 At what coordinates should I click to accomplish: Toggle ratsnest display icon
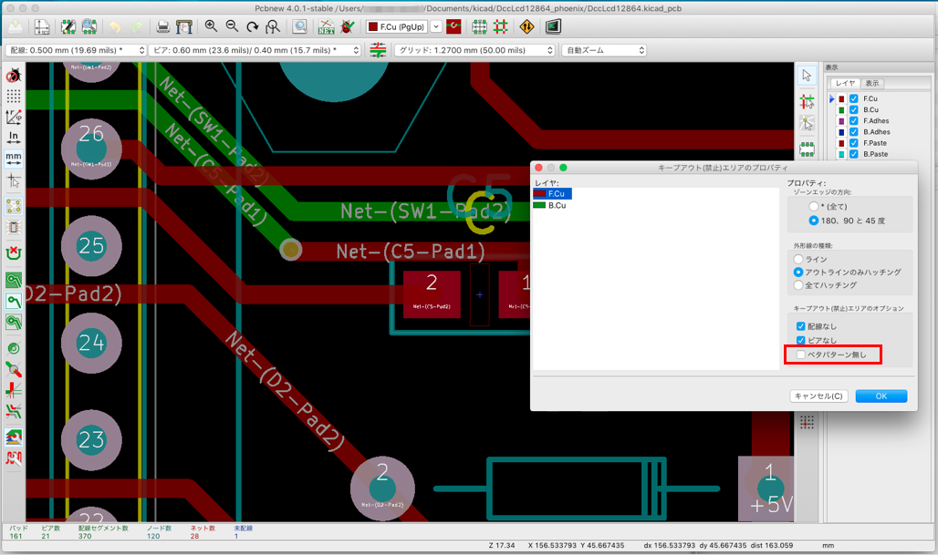[13, 206]
